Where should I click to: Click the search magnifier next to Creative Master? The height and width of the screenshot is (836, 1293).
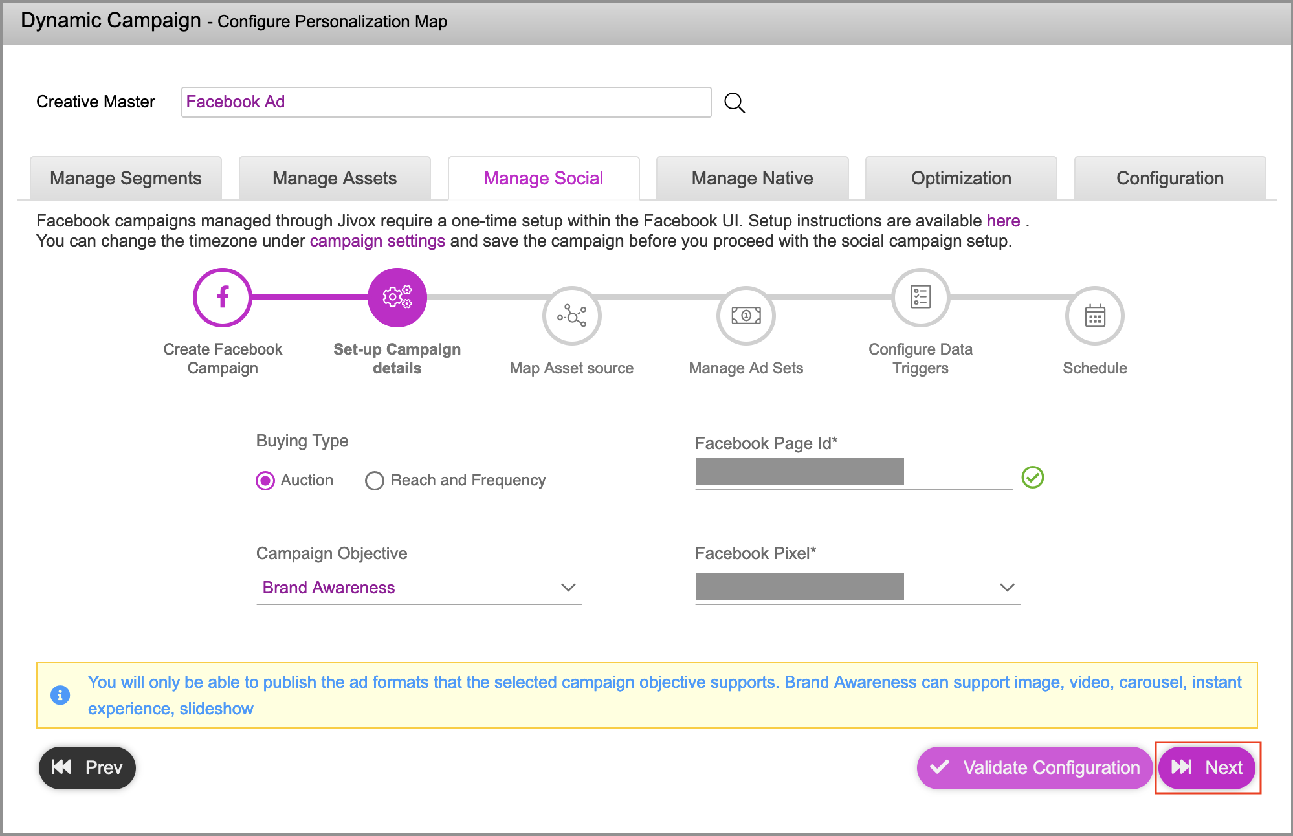[x=735, y=102]
